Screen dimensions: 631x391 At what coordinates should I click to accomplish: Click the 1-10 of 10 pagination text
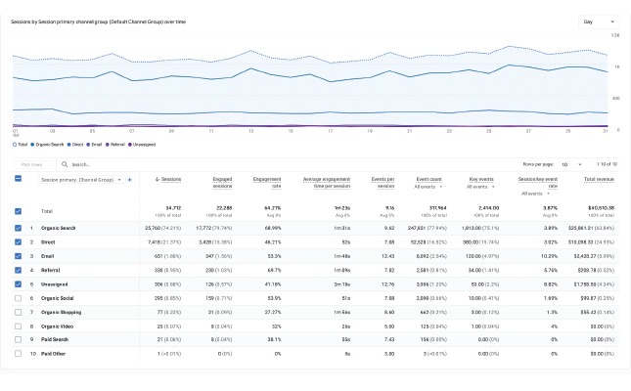[x=607, y=164]
